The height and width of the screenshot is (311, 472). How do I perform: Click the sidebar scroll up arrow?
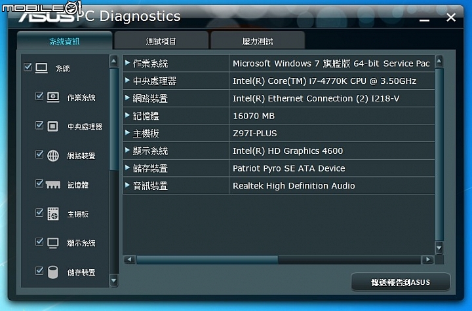pos(114,62)
